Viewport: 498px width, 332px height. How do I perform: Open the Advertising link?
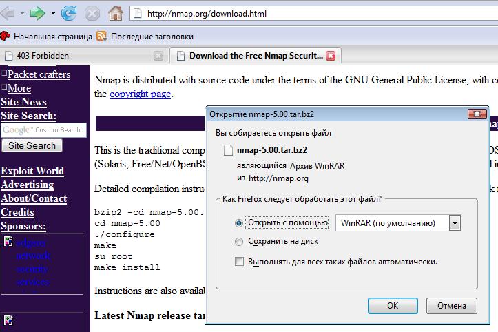tap(28, 185)
